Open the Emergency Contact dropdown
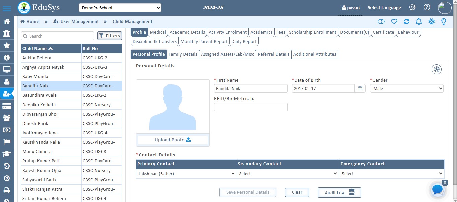Screen dimensions: 457x202 point(391,174)
